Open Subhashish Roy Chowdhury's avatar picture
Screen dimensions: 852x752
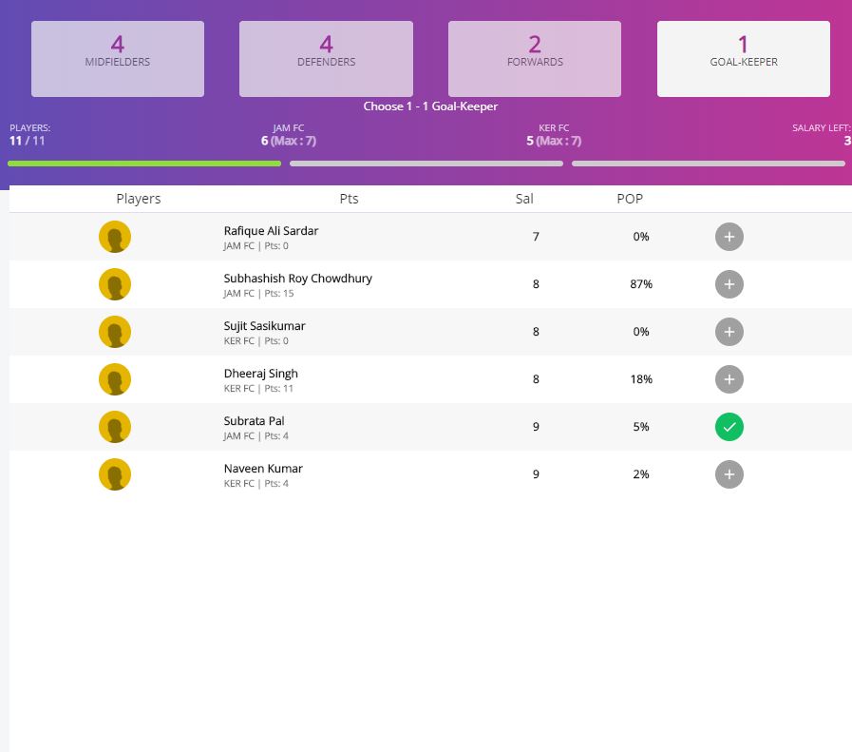115,284
